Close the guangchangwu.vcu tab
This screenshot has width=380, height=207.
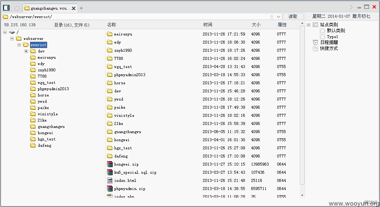pos(74,8)
